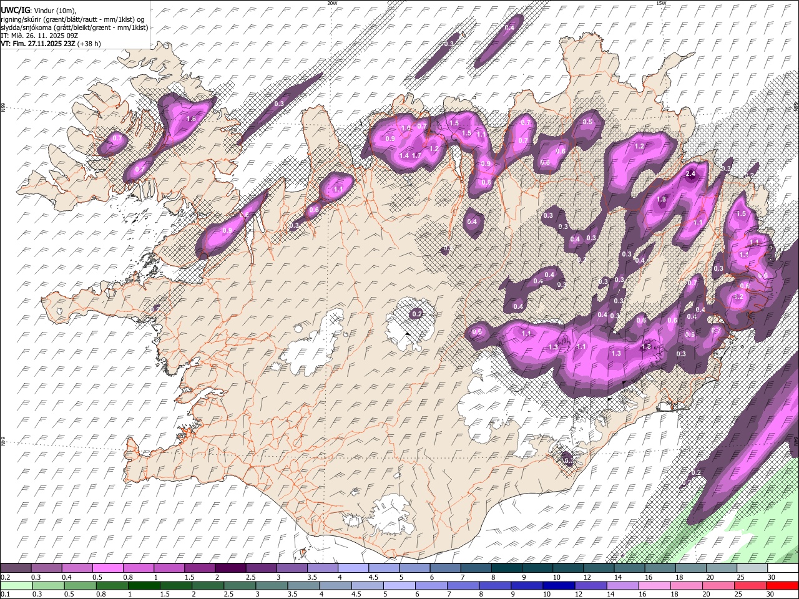Click the 0.2 swatch in top legend row
799x599 pixels.
click(x=16, y=568)
